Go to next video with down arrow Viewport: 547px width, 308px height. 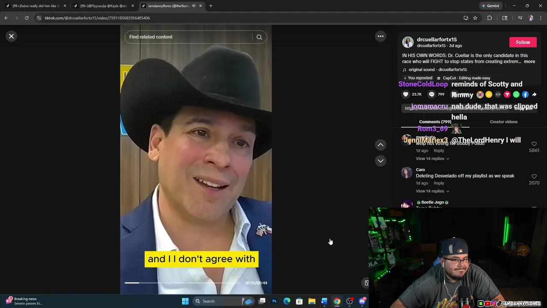tap(380, 161)
